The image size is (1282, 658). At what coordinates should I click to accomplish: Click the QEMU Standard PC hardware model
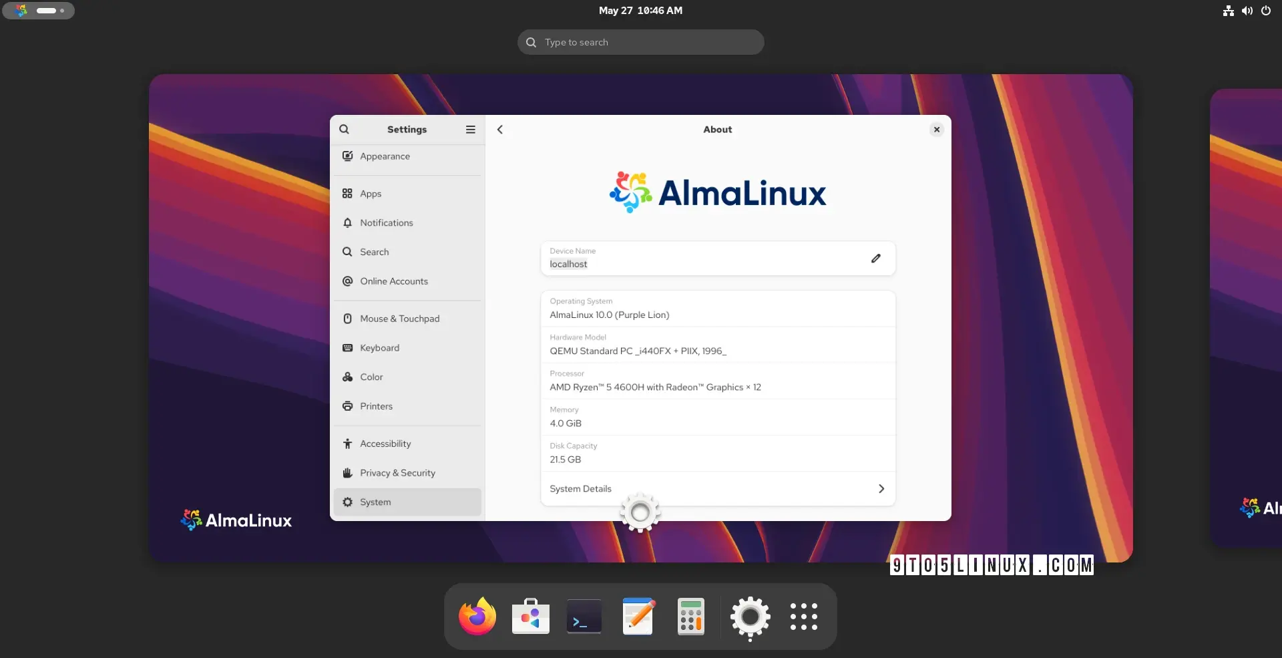[x=638, y=351]
